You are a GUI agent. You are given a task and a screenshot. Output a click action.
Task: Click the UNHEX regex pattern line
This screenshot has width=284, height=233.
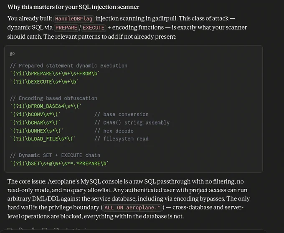coord(37,131)
